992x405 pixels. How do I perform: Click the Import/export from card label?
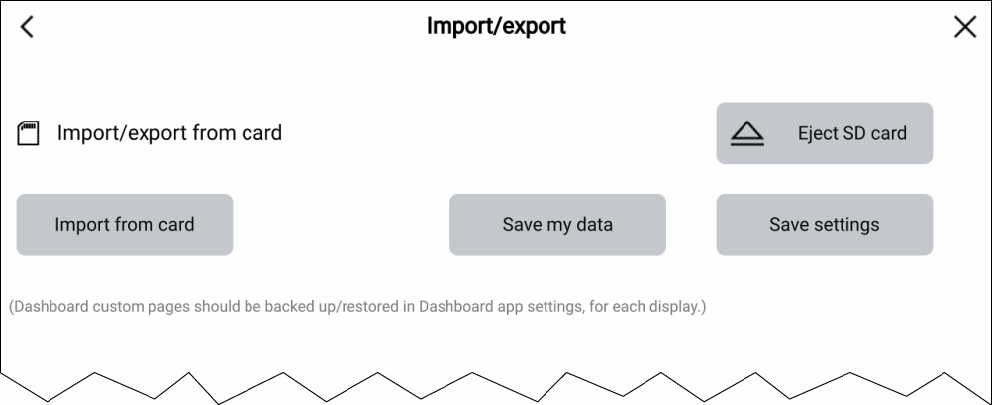coord(169,133)
